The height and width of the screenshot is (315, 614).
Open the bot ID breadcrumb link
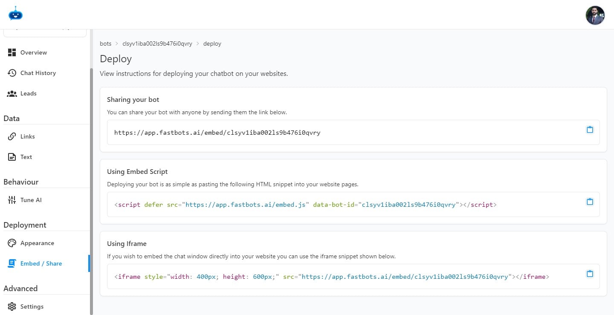(x=158, y=43)
